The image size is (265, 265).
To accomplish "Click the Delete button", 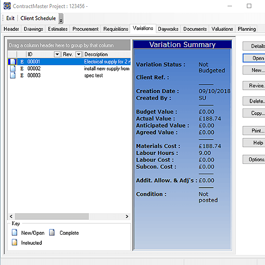I will click(x=254, y=101).
